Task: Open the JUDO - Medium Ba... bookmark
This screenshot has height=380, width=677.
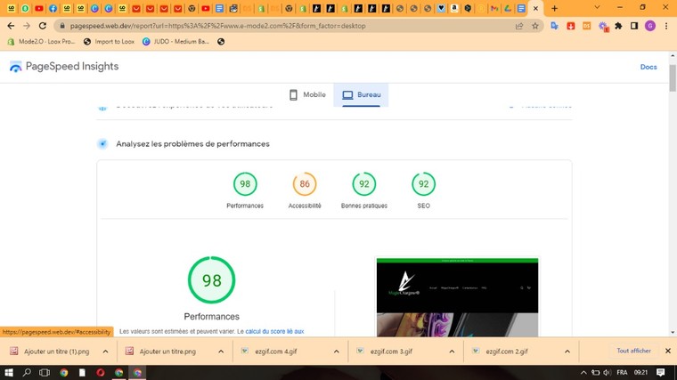Action: tap(176, 42)
